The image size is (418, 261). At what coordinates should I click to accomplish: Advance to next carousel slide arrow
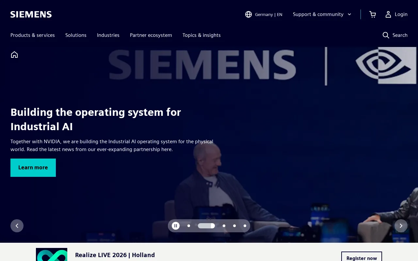[401, 226]
